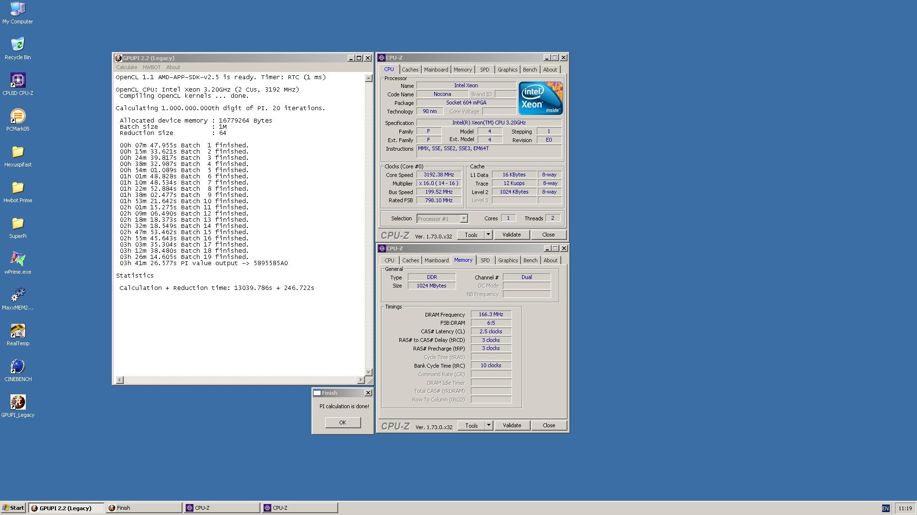Switch to Caches tab in upper CPU-Z
Image resolution: width=917 pixels, height=515 pixels.
[410, 70]
